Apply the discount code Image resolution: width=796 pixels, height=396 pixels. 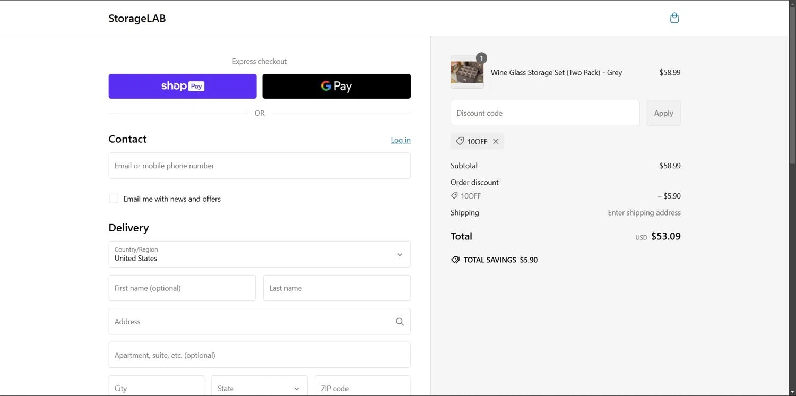[663, 113]
